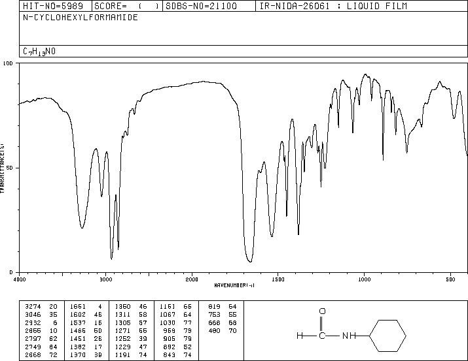
Task: Click the 4000 x-axis tick label
Action: click(20, 279)
